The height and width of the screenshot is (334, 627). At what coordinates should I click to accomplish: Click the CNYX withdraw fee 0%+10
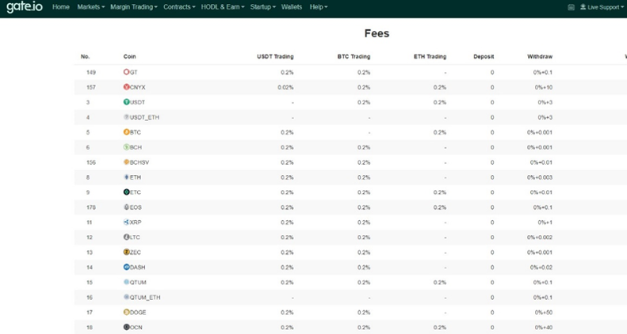tap(544, 87)
